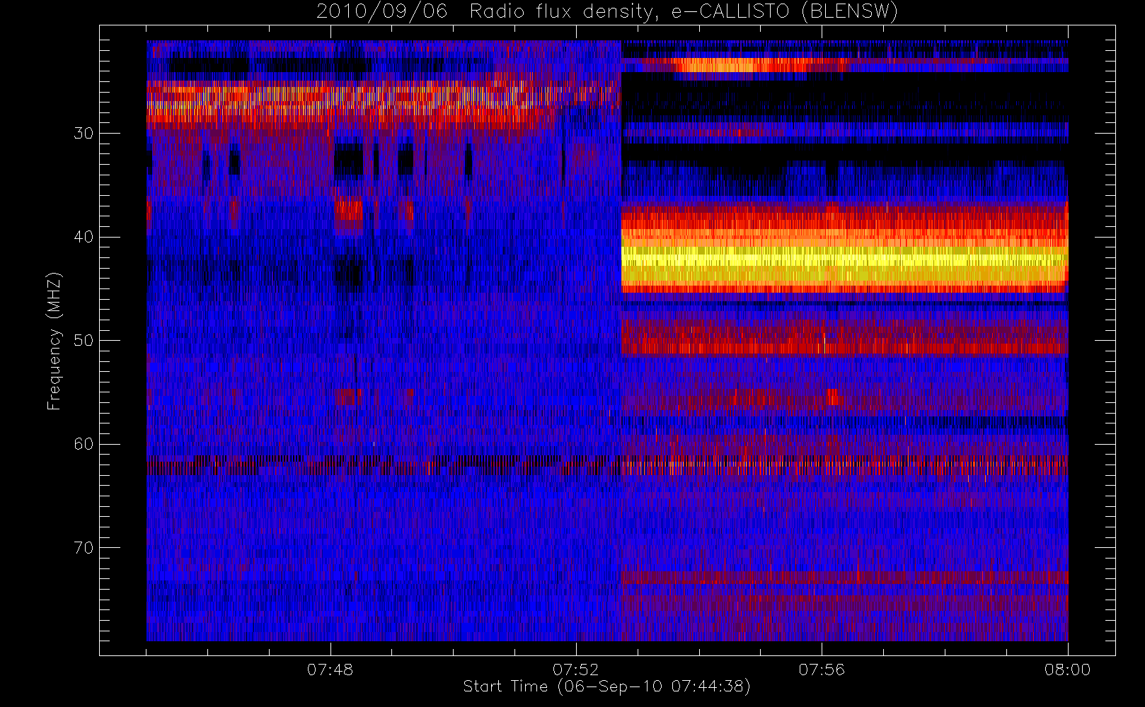Viewport: 1145px width, 707px height.
Task: Click the 08:00 time tick label
Action: pos(1067,670)
